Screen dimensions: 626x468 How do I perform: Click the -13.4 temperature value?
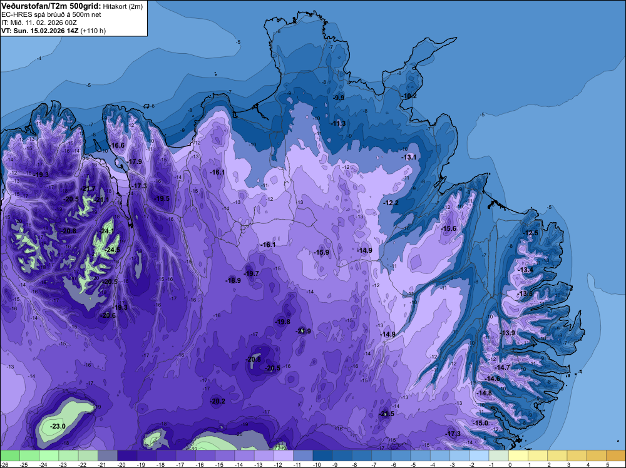(x=525, y=270)
